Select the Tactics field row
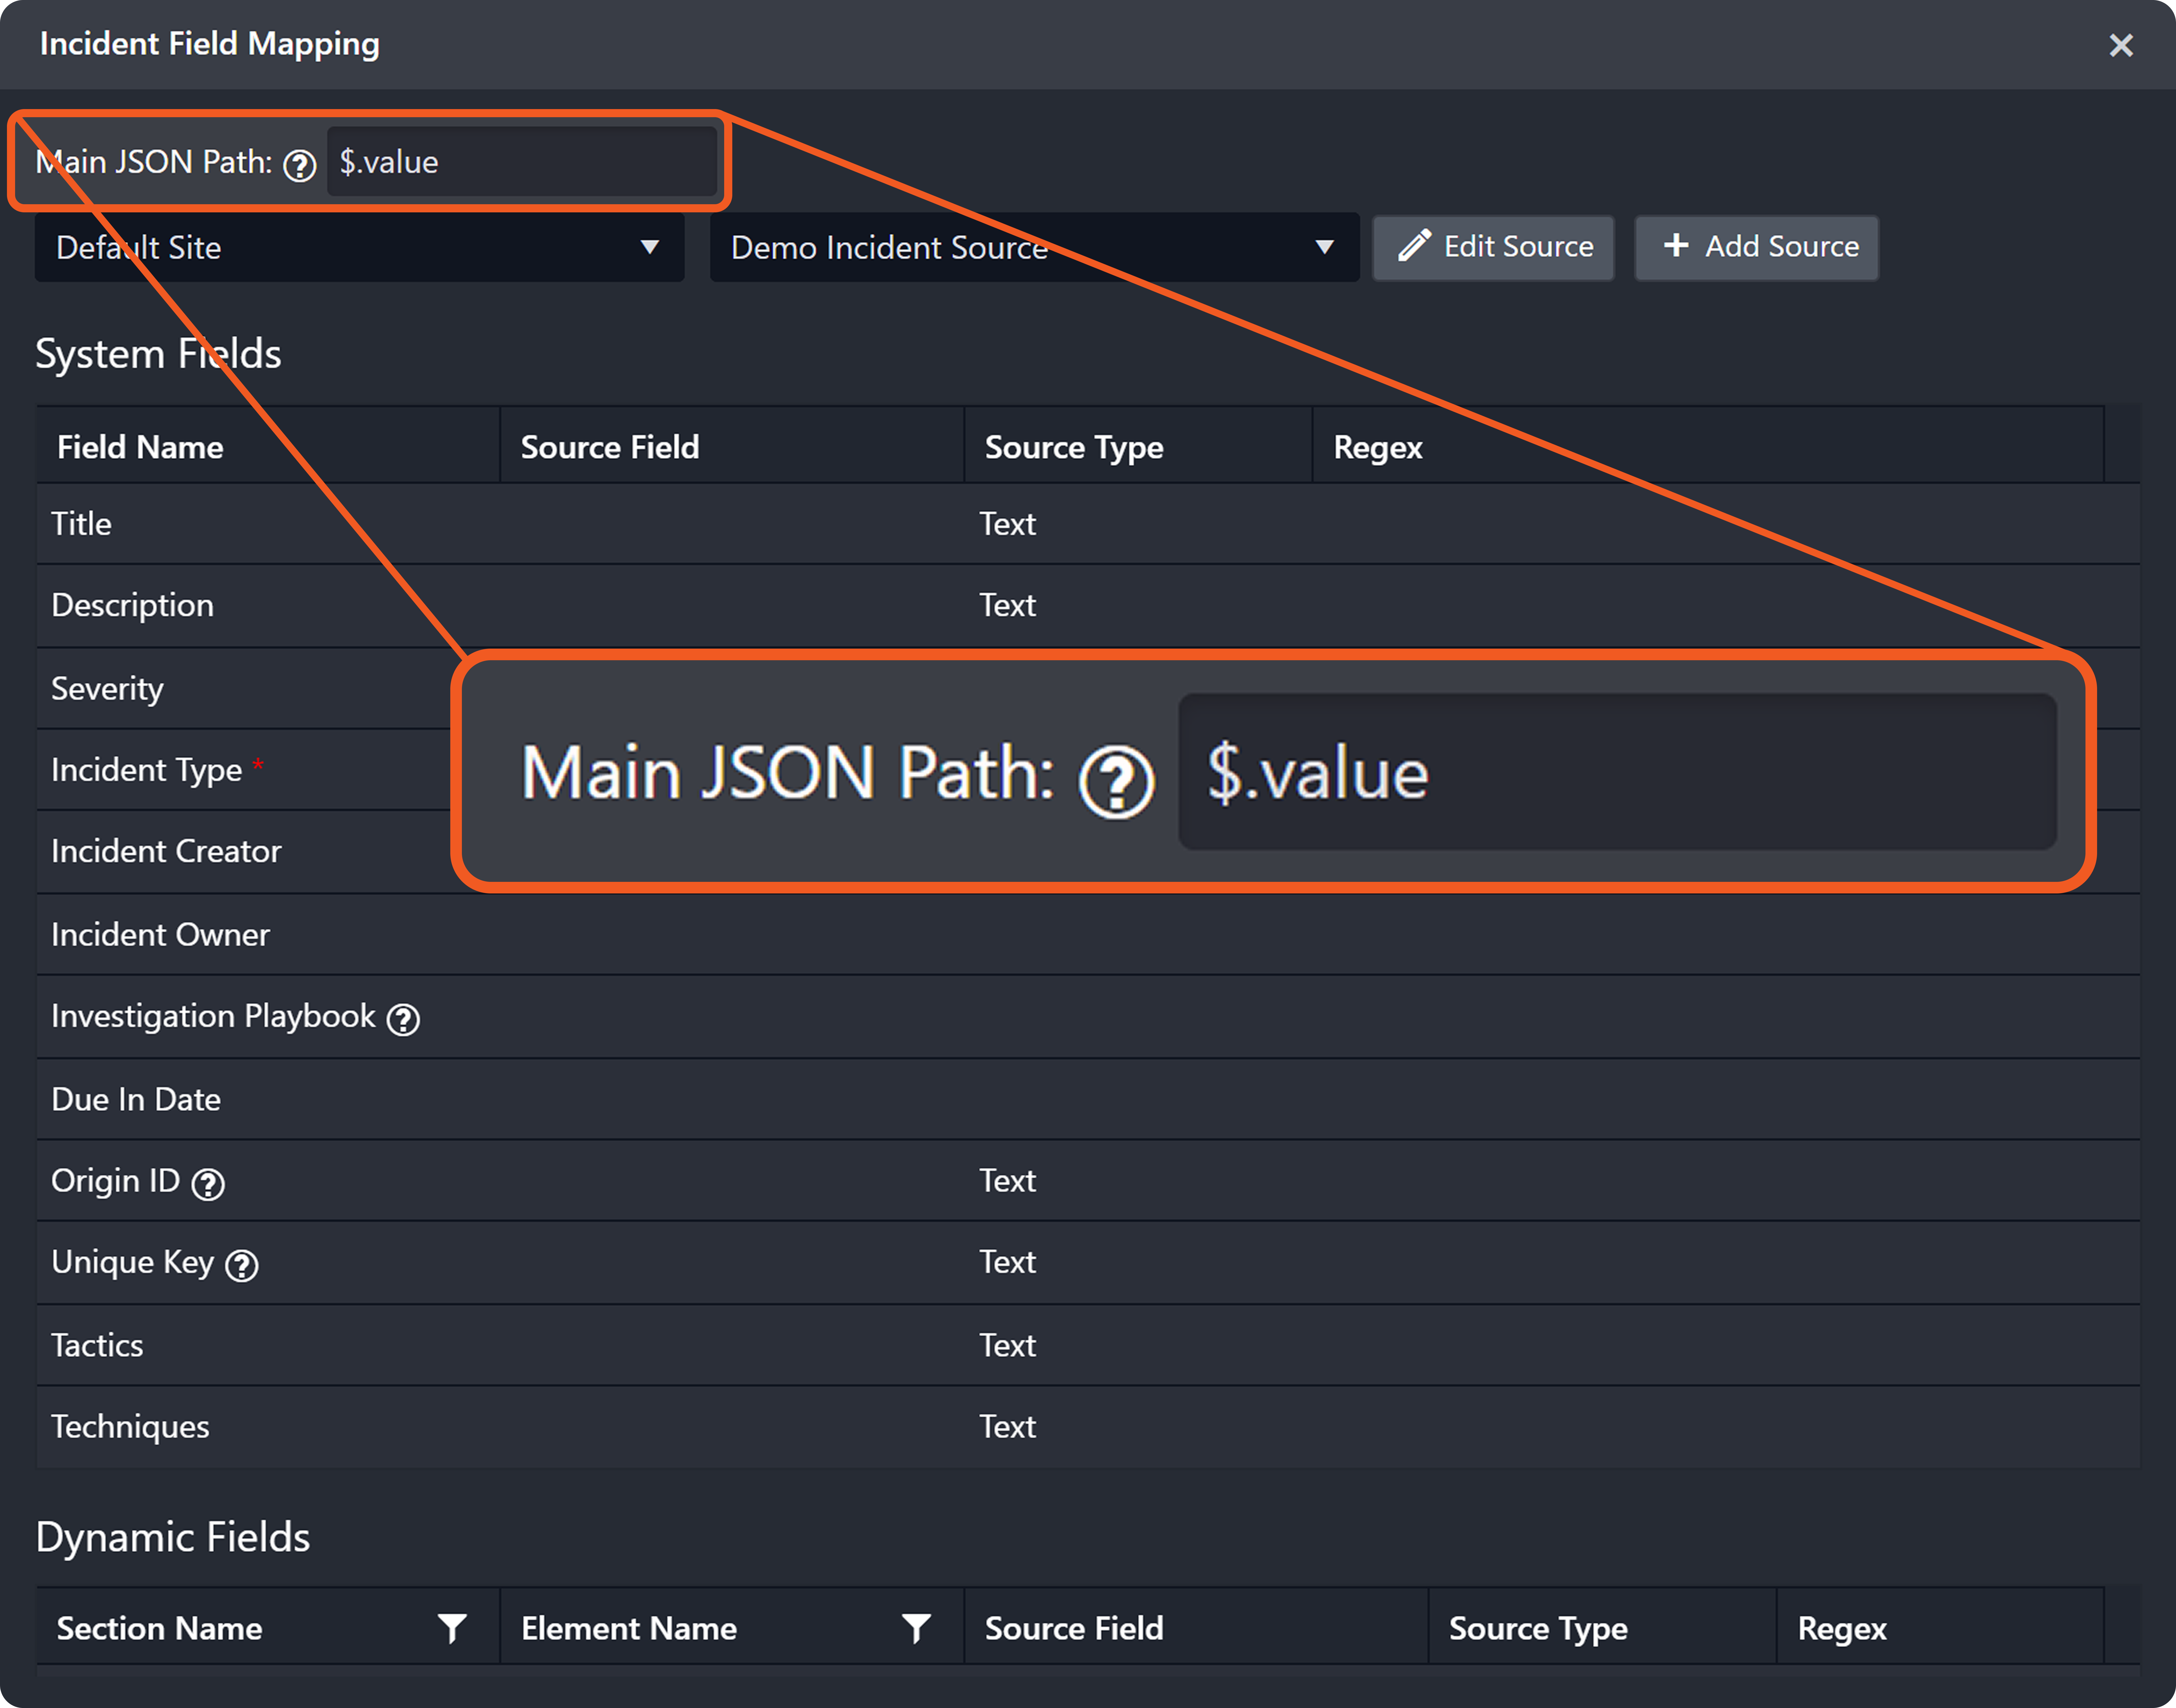Viewport: 2176px width, 1708px height. point(97,1345)
